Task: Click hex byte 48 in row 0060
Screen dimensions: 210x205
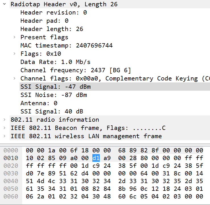Action: point(107,196)
